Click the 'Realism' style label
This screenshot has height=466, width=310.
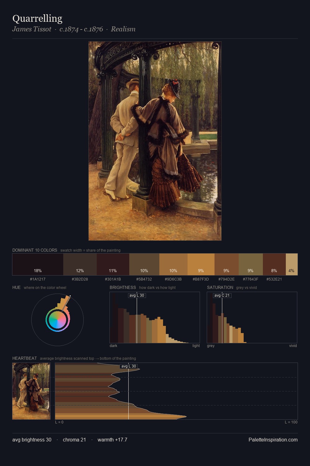(123, 29)
